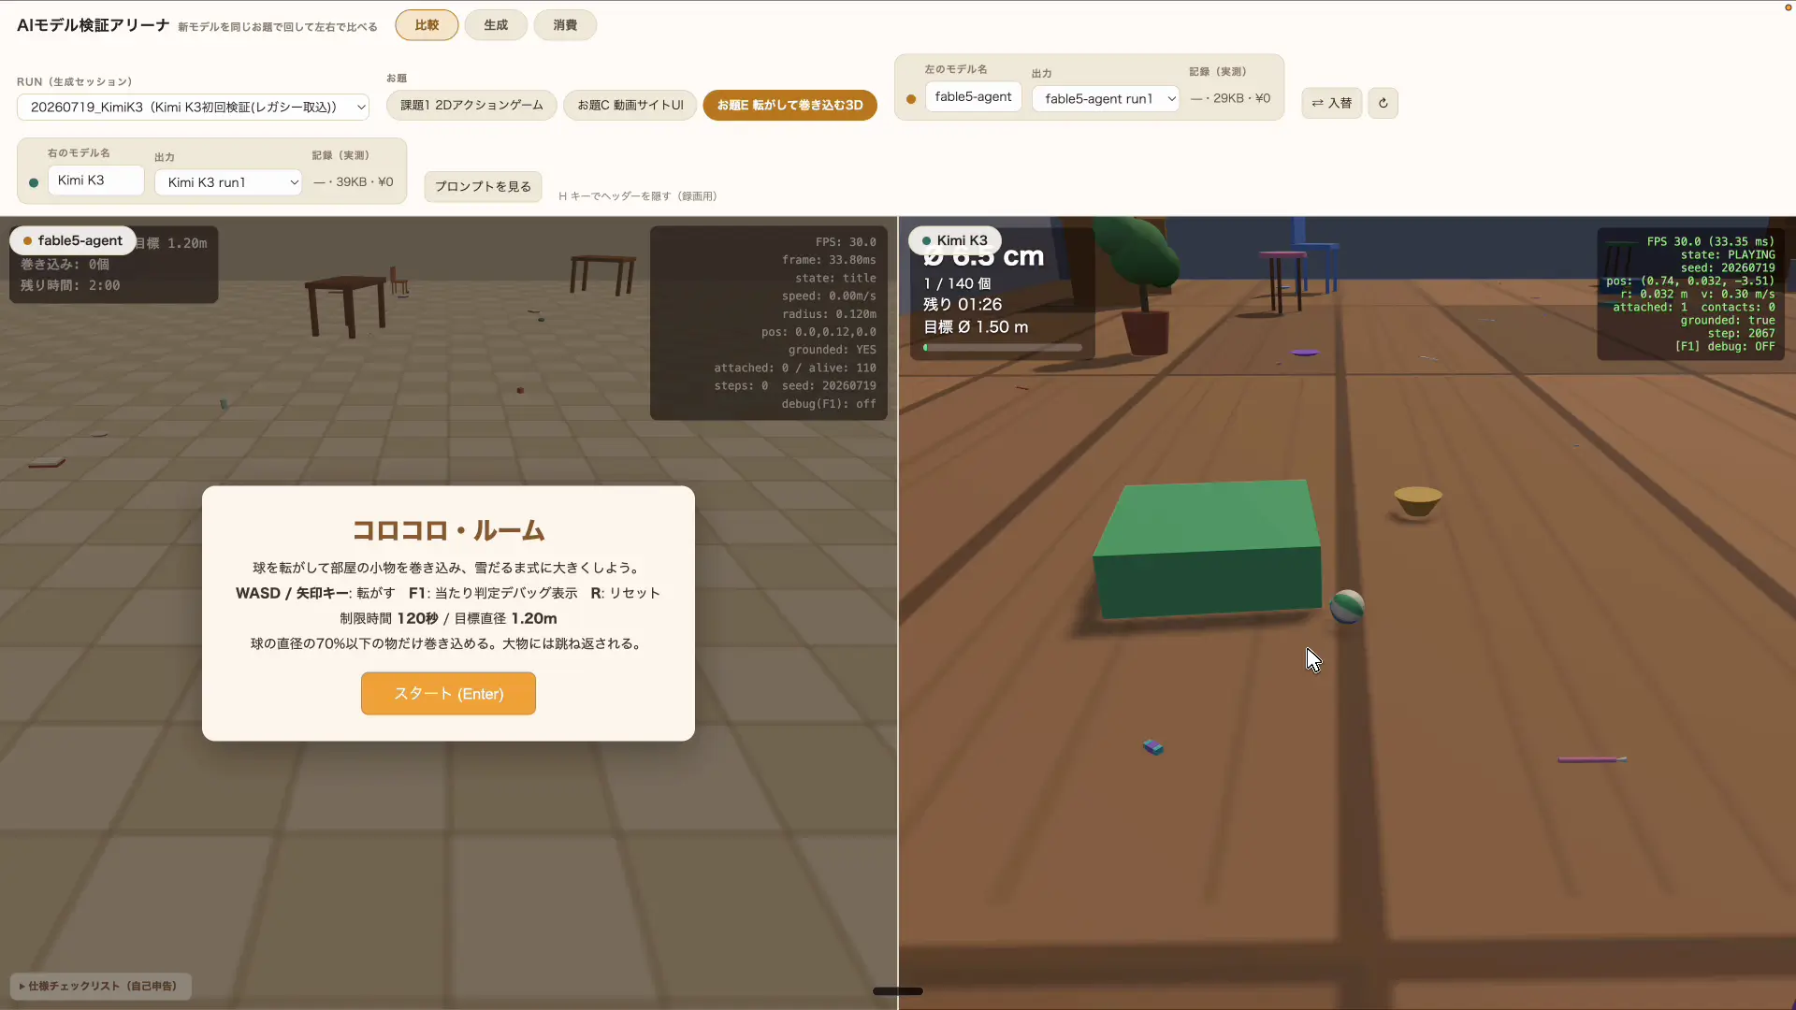Open the Kimi K3 run1 output dropdown
The image size is (1796, 1010).
228,182
